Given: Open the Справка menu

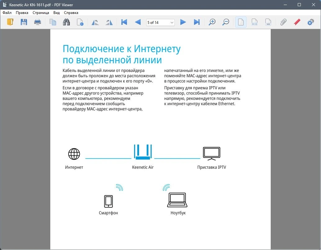Looking at the screenshot, I should pos(71,13).
